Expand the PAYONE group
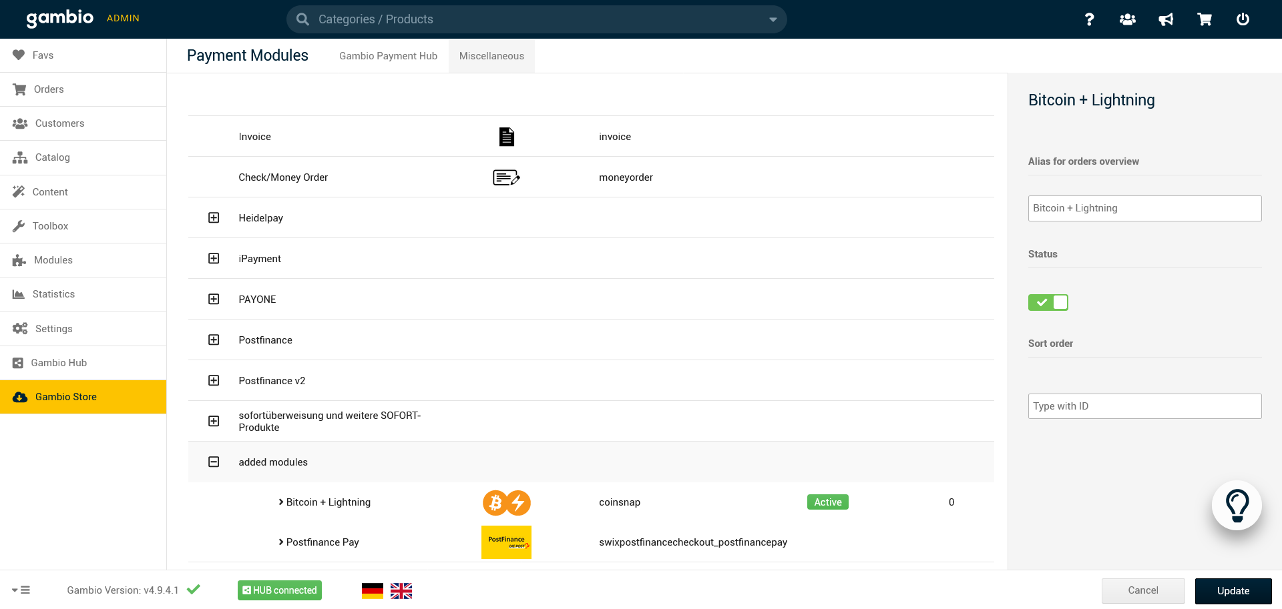Image resolution: width=1282 pixels, height=609 pixels. point(214,299)
